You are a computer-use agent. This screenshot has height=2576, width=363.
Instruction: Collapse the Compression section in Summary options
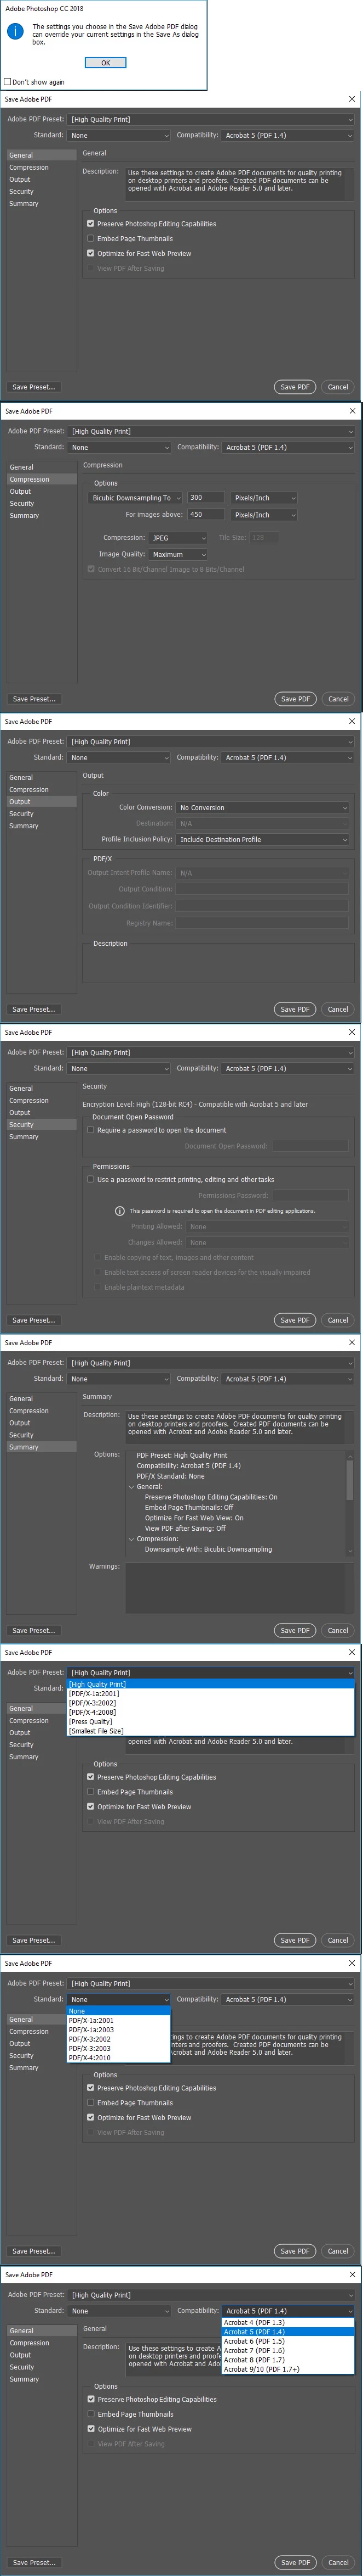coord(131,1539)
